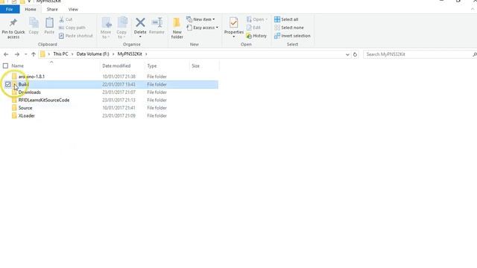Image resolution: width=477 pixels, height=268 pixels.
Task: Open the Delete options arrow
Action: click(140, 37)
